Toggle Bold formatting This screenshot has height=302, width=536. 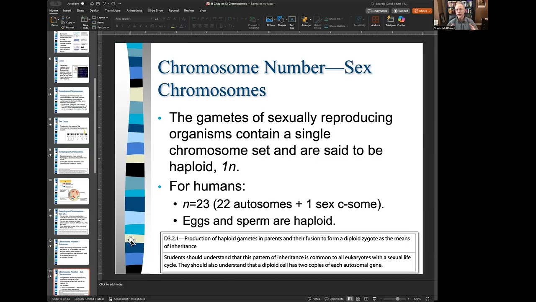(117, 26)
